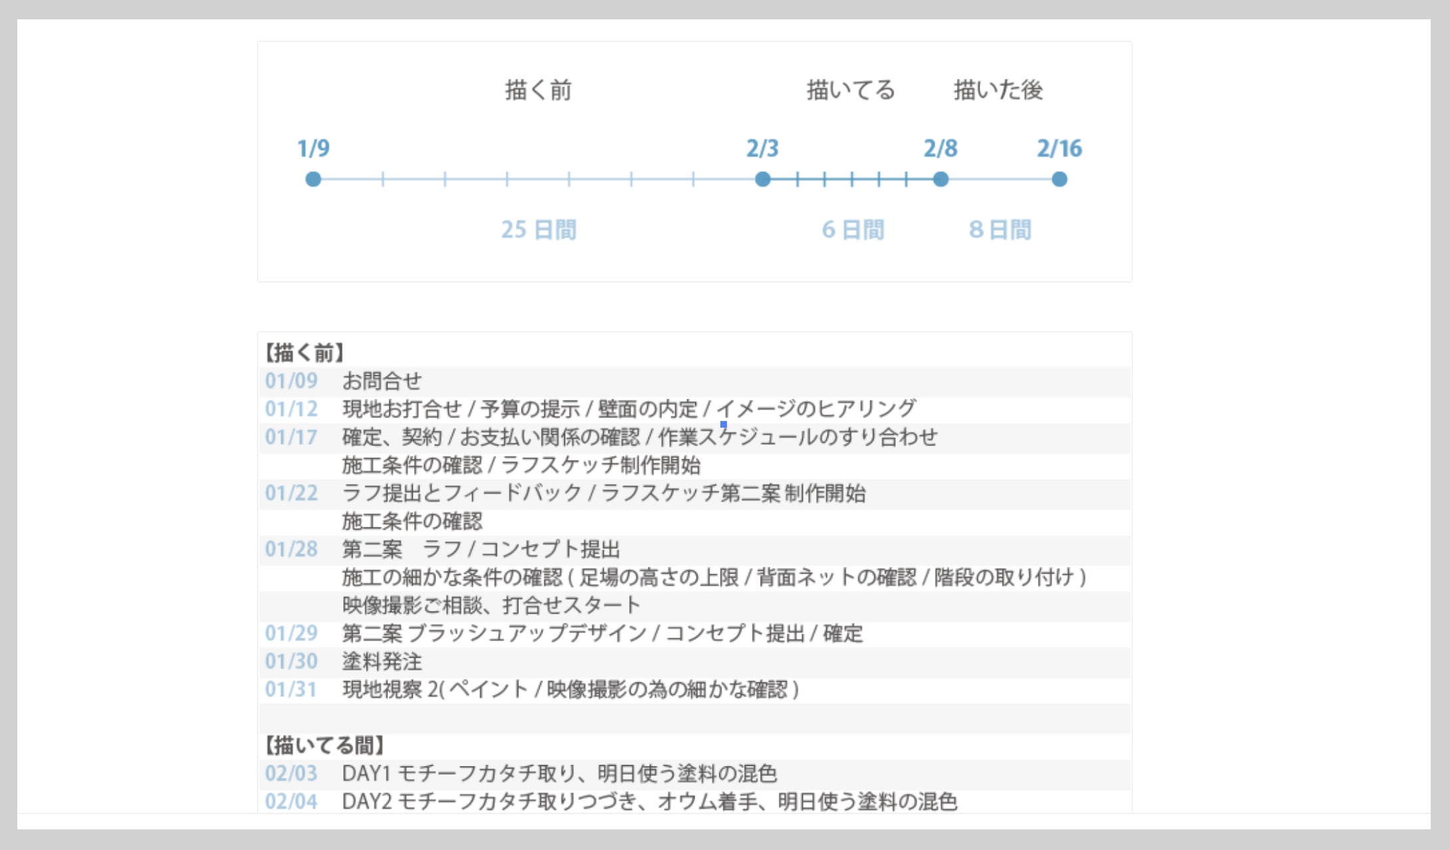1450x850 pixels.
Task: Click the 02/03 DAY1 row
Action: coord(559,774)
